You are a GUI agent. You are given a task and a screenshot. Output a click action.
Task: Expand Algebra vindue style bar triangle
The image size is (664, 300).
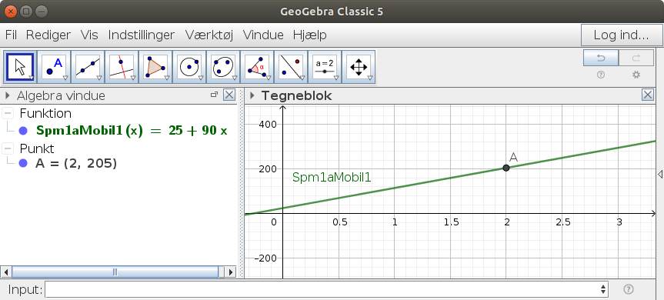7,95
